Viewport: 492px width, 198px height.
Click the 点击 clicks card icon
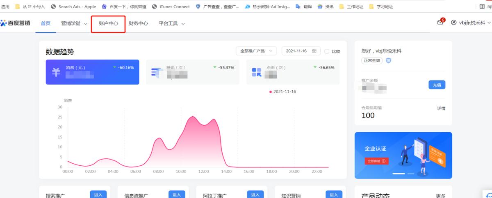pyautogui.click(x=257, y=72)
